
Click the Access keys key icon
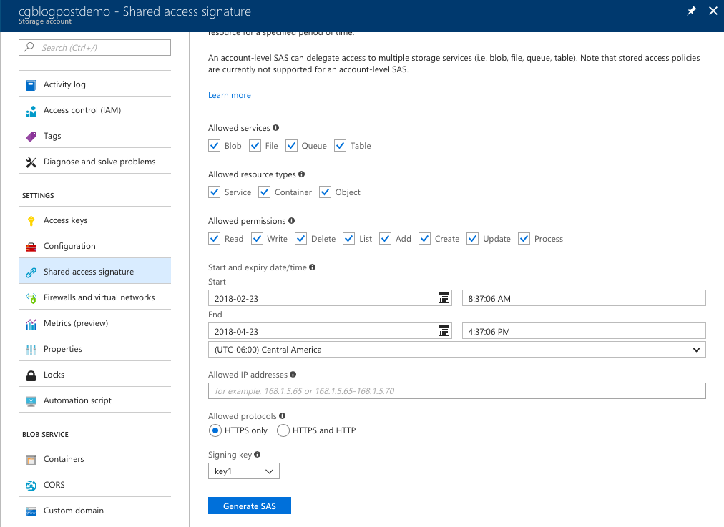pos(31,221)
